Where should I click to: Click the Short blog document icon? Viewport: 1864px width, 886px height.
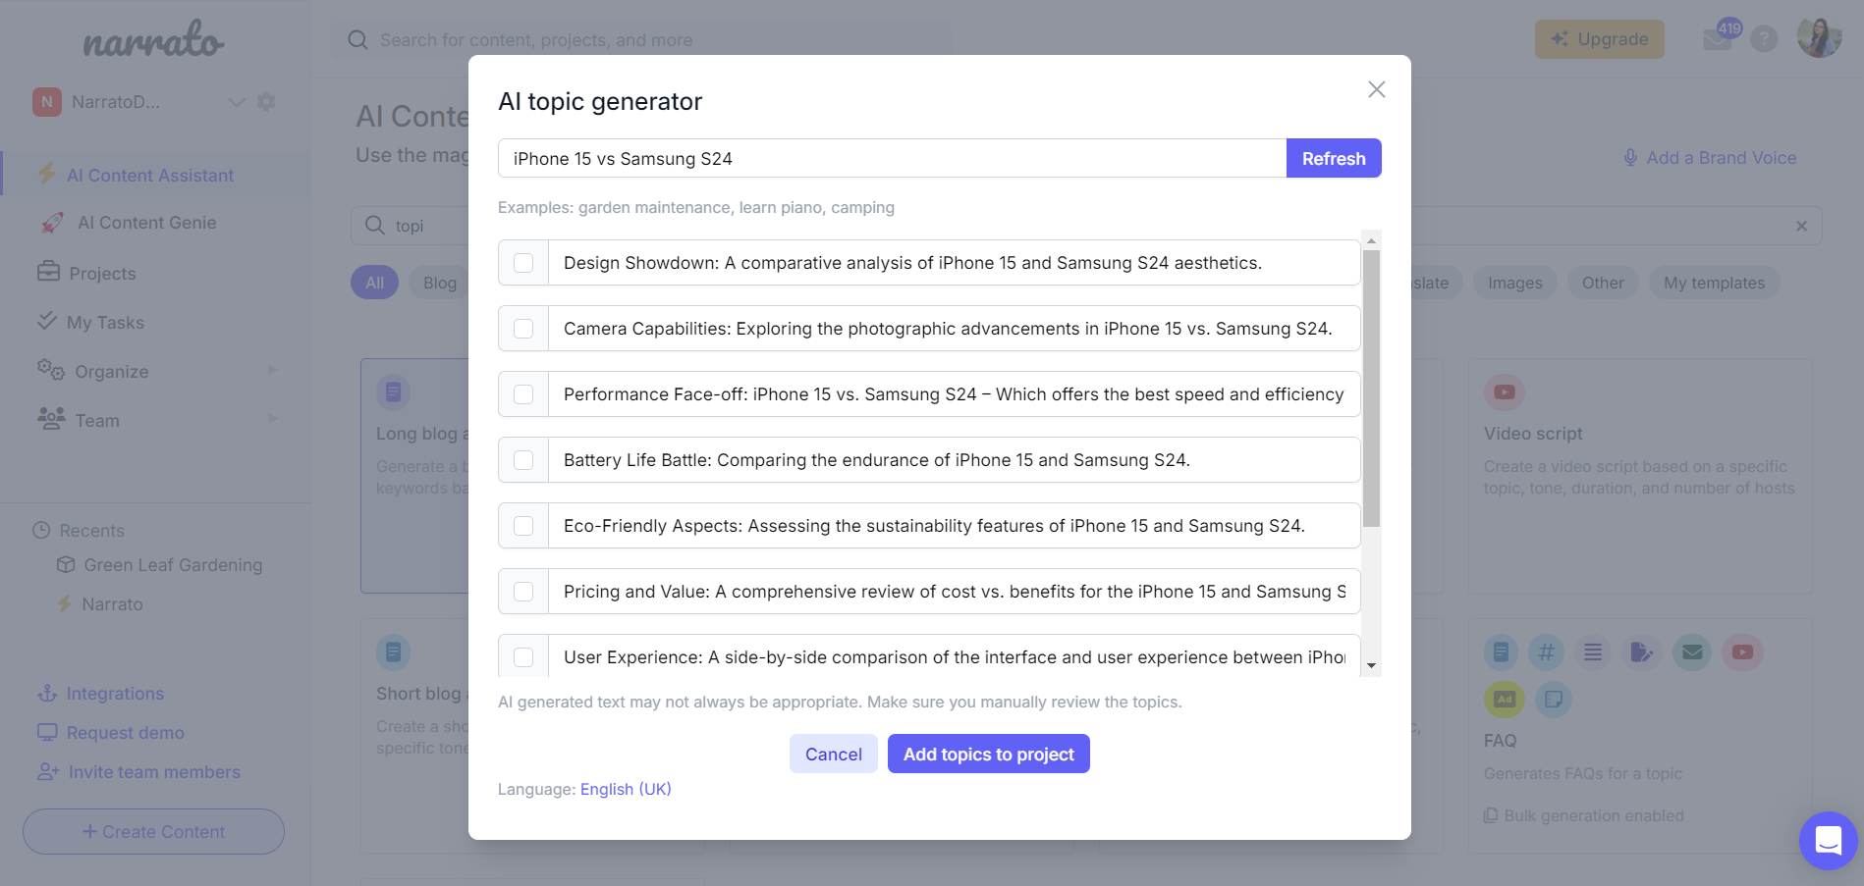393,651
